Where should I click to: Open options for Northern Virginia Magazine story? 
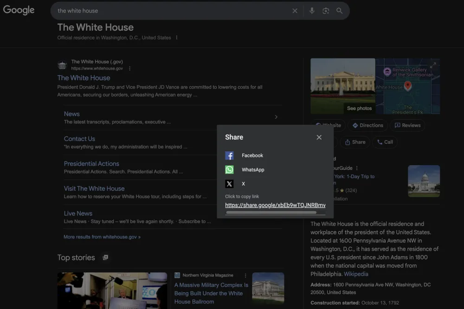(245, 276)
